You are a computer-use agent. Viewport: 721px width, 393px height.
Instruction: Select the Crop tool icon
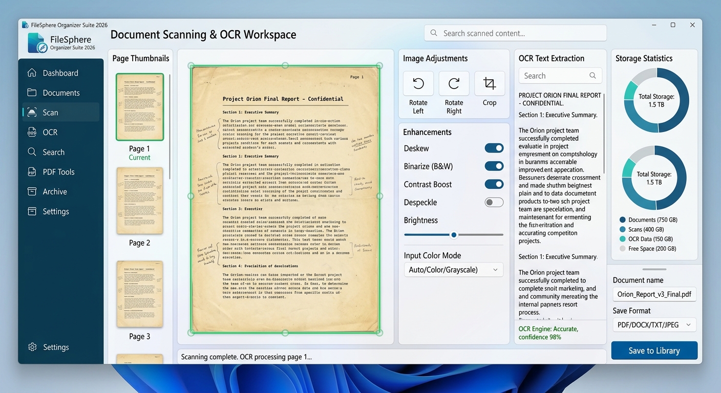click(490, 83)
